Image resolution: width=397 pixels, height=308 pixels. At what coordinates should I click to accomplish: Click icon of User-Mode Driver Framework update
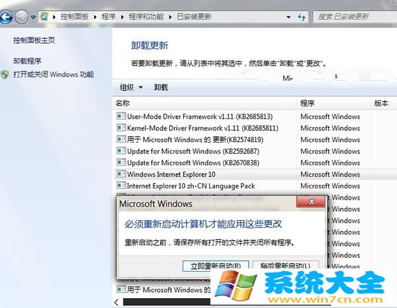[121, 116]
